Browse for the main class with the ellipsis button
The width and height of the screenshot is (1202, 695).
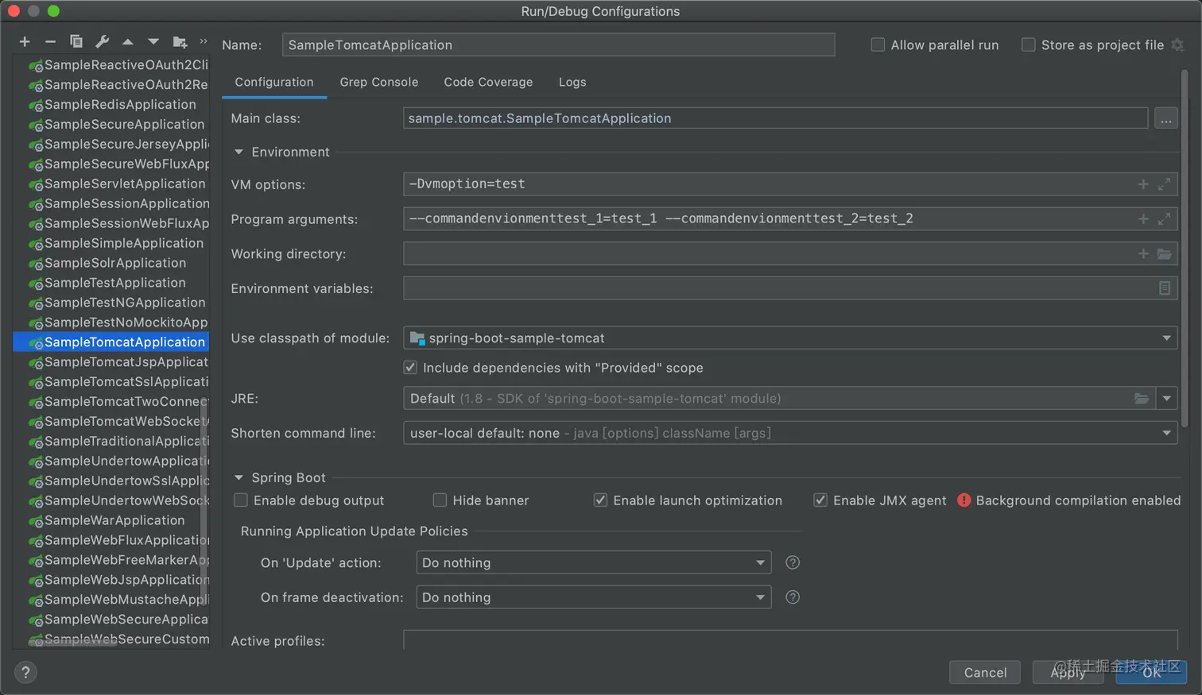1165,119
